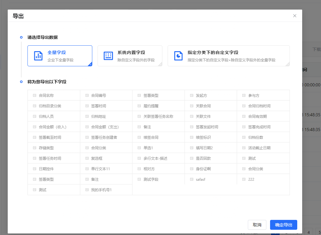
Task: Go to page 4 in the background list
Action: click(309, 232)
